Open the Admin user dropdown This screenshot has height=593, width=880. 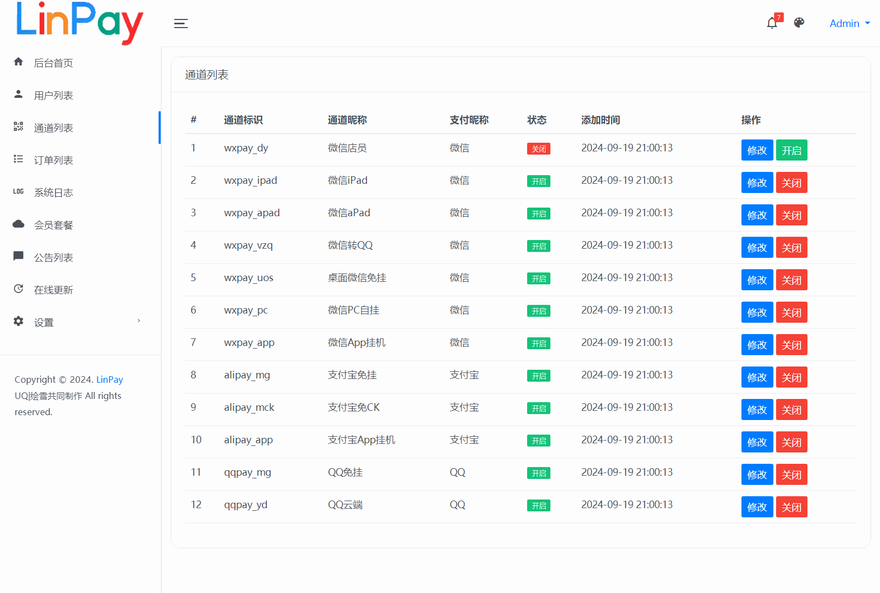(849, 23)
